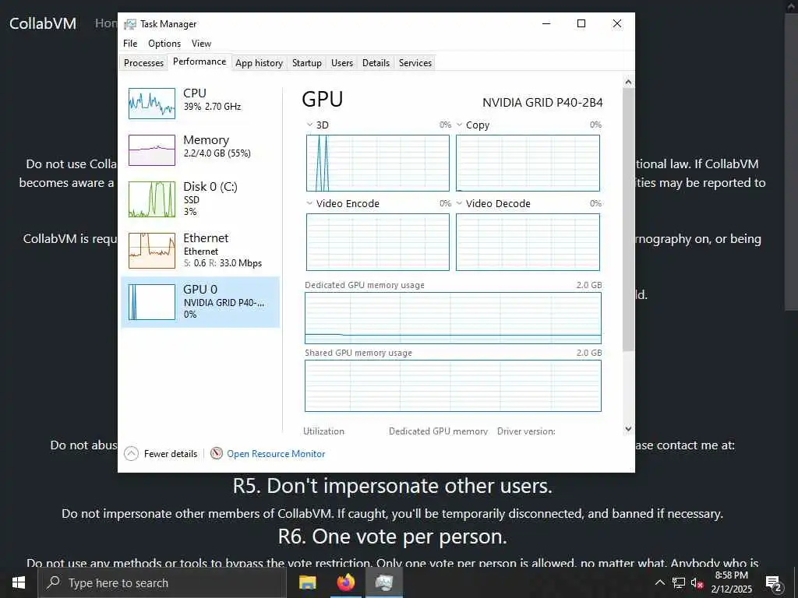This screenshot has width=798, height=598.
Task: Click the Copy engine graph
Action: [x=528, y=163]
